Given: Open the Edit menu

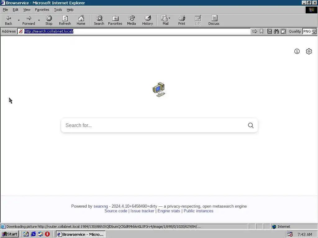Looking at the screenshot, I should tap(16, 10).
